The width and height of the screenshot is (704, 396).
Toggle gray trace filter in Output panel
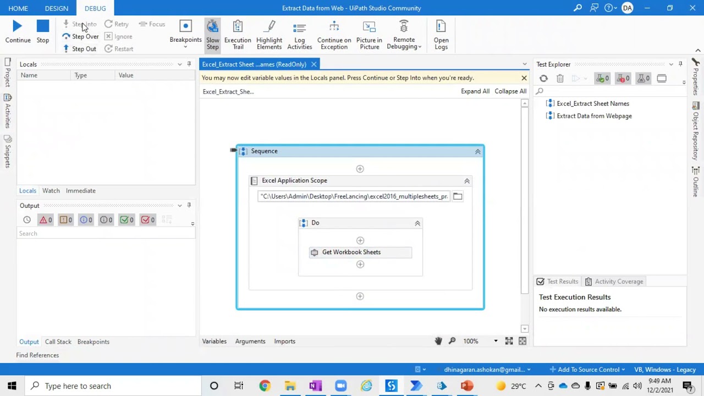(106, 220)
